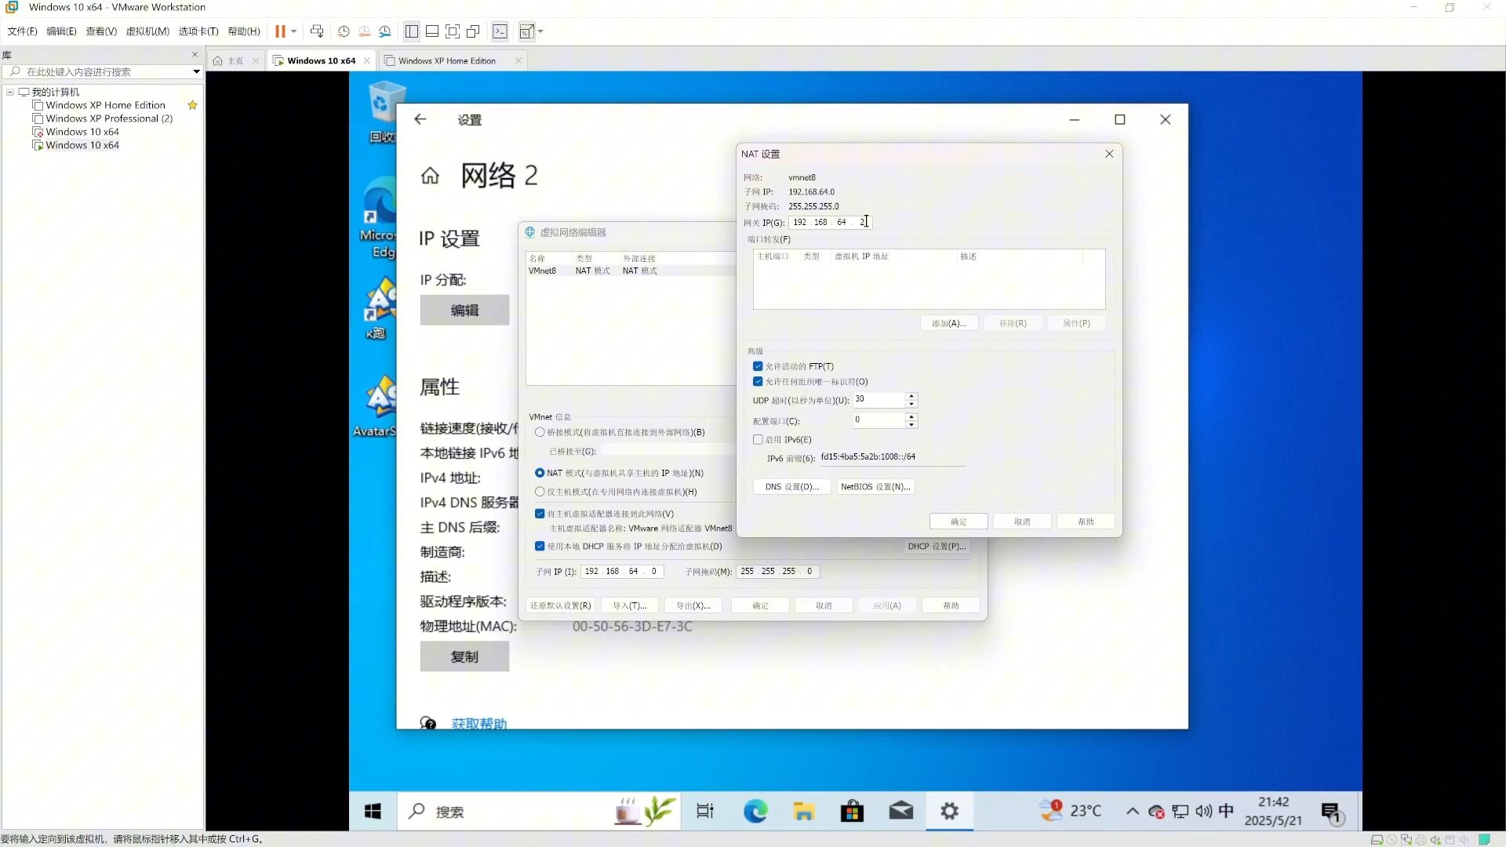Switch to the 主页 tab

(235, 60)
